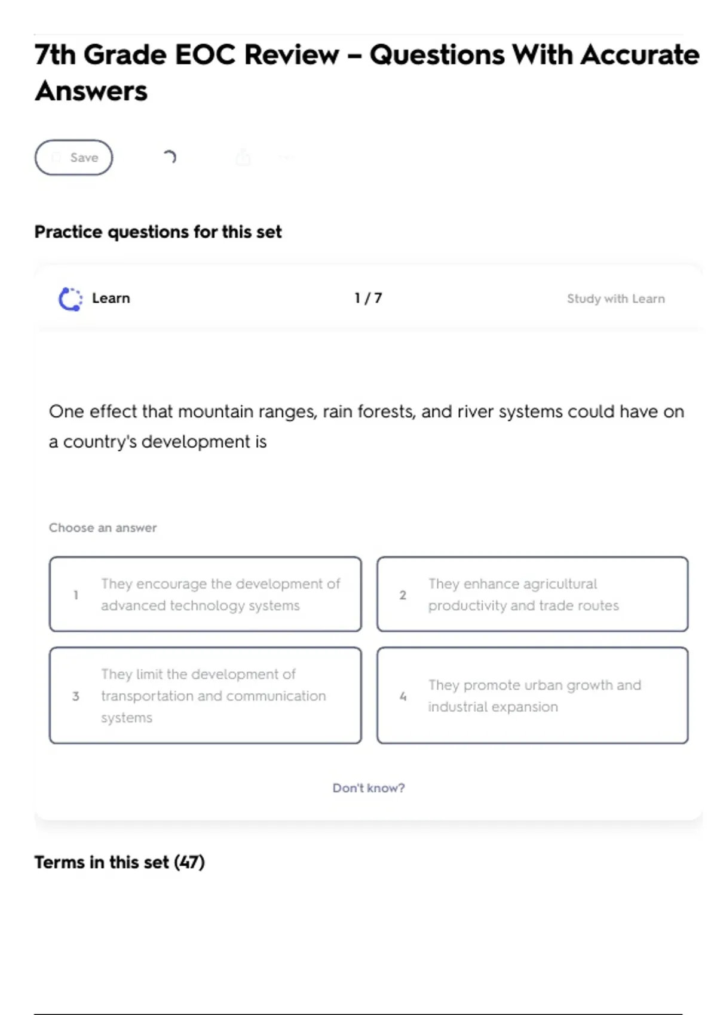Select answer 2 about agricultural productivity
717x1015 pixels.
click(532, 594)
